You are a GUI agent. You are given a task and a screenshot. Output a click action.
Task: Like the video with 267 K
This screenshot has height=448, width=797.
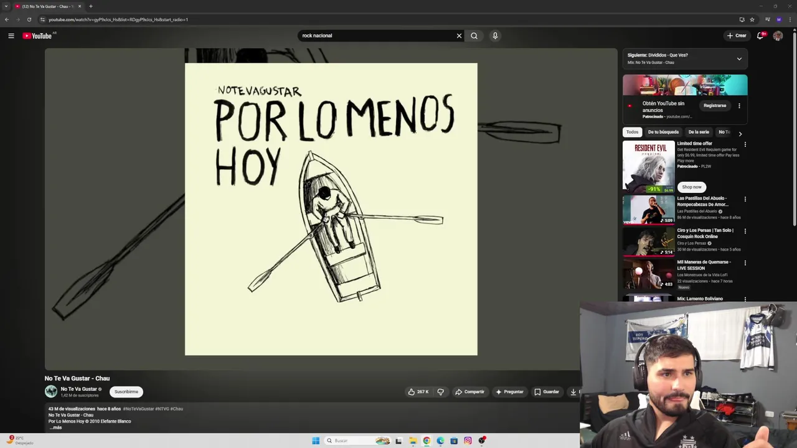[x=418, y=391]
